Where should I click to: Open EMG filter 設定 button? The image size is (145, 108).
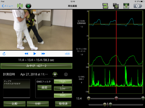tap(44, 87)
